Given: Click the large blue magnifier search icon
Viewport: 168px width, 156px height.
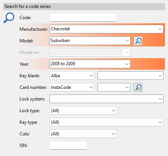Looking at the screenshot, I should [9, 18].
